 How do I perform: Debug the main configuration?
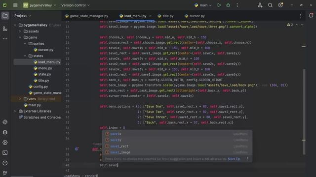click(228, 5)
